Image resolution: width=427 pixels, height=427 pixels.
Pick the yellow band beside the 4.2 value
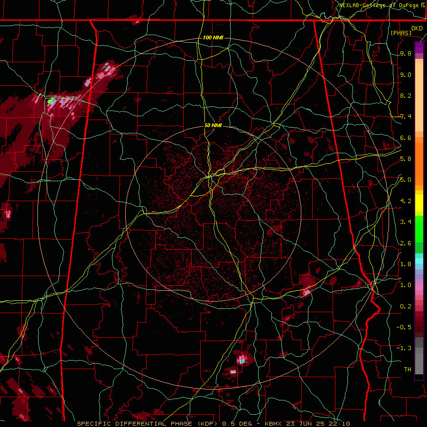[x=419, y=203]
